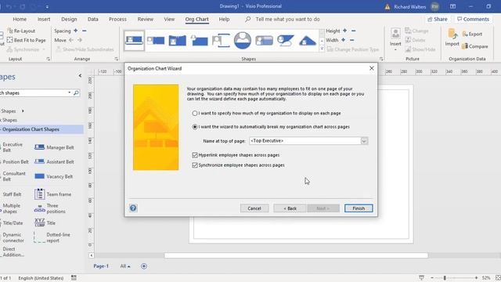The width and height of the screenshot is (501, 282).
Task: Open the Arrange group dialog launcher
Action: pyautogui.click(x=117, y=59)
